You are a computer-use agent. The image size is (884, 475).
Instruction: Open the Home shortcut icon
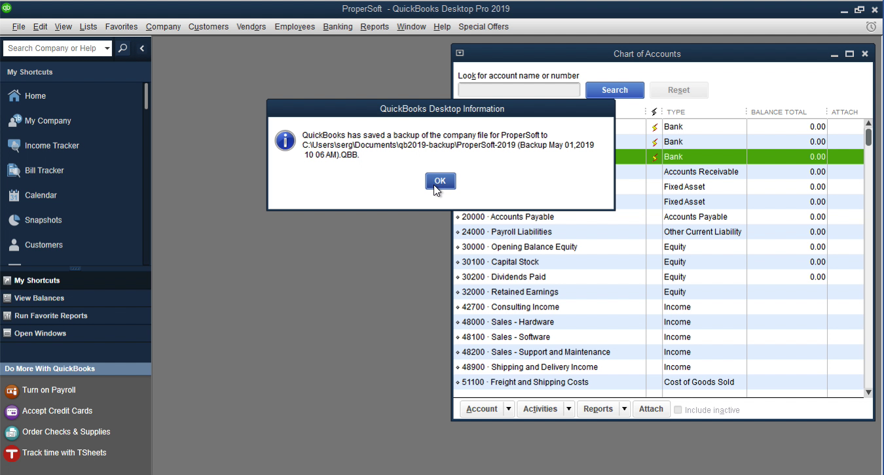point(14,96)
